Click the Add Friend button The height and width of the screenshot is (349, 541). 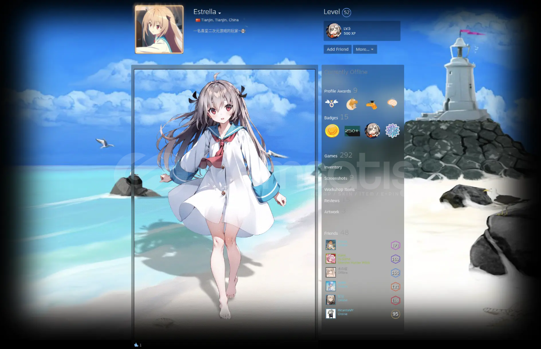pyautogui.click(x=338, y=49)
